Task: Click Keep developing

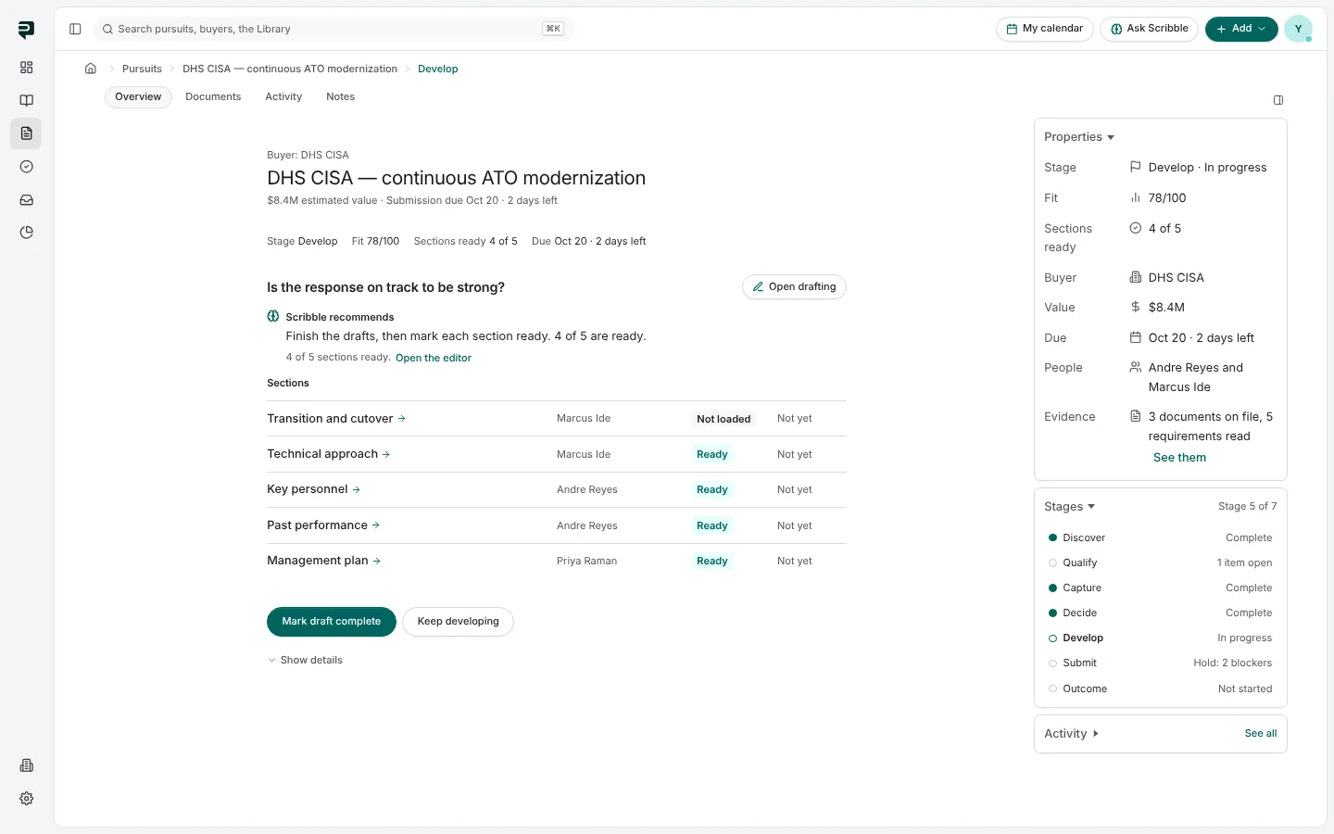Action: click(458, 622)
